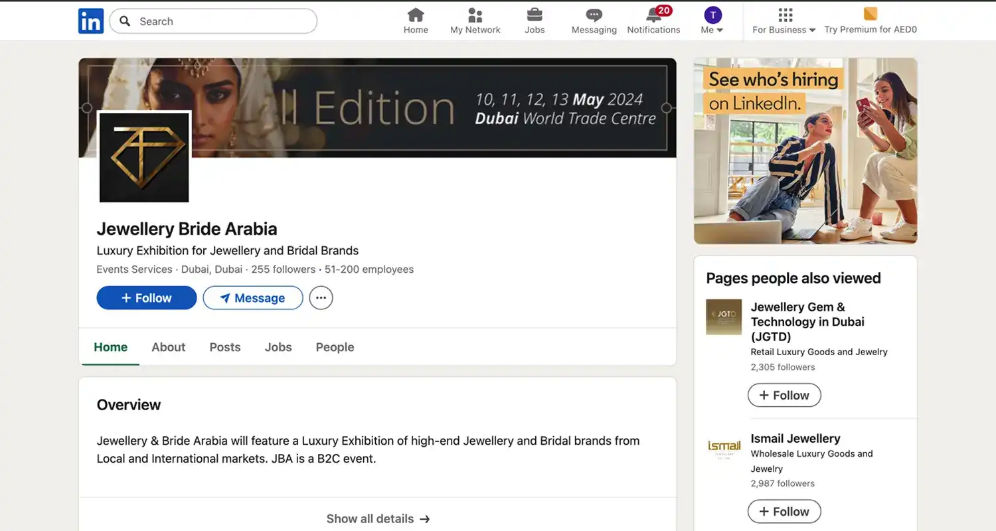Viewport: 996px width, 531px height.
Task: Follow Ismail Jewellery from suggested pages
Action: tap(784, 511)
